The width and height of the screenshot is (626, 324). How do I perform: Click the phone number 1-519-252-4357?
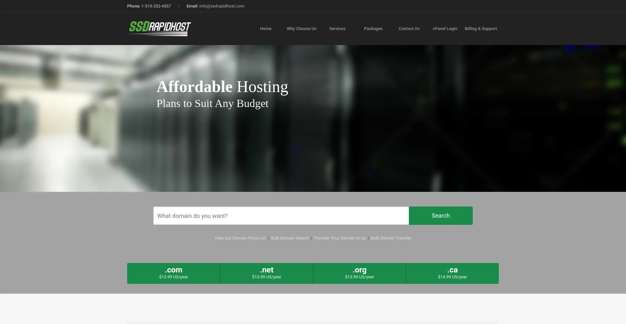156,6
